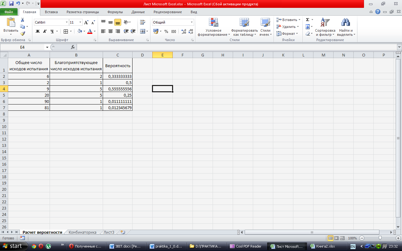This screenshot has width=402, height=251.
Task: Toggle middle vertical alignment
Action: [x=111, y=22]
